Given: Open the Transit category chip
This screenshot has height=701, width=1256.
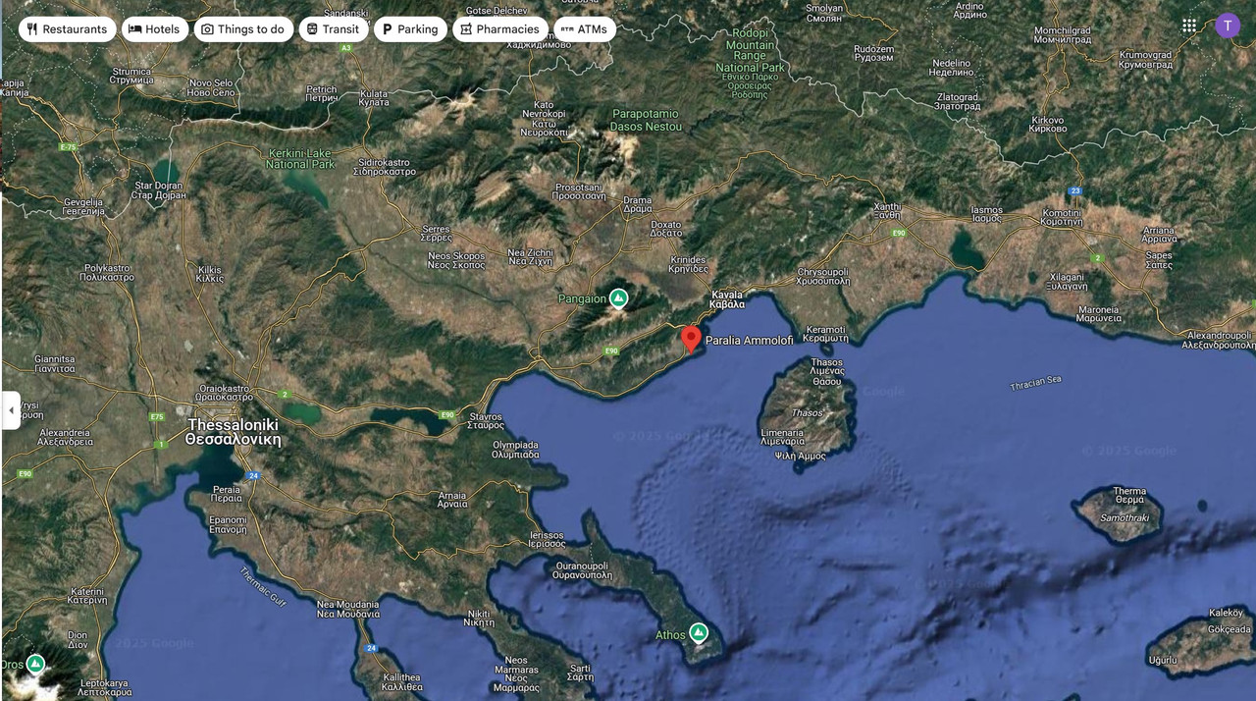Looking at the screenshot, I should pyautogui.click(x=333, y=29).
